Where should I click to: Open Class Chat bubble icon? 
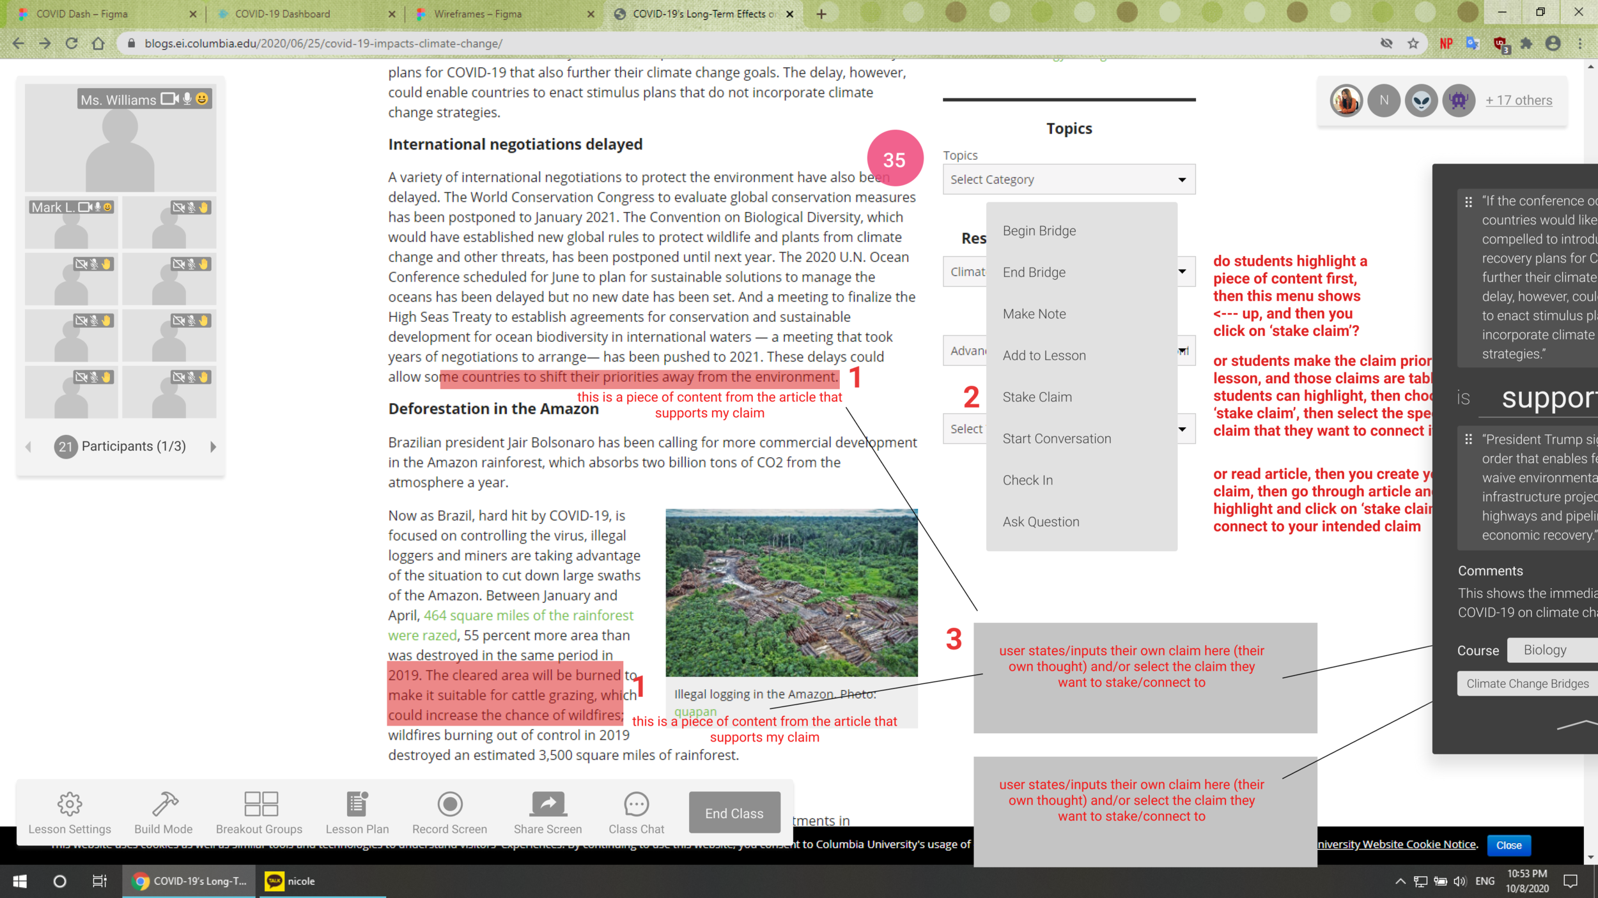[636, 804]
